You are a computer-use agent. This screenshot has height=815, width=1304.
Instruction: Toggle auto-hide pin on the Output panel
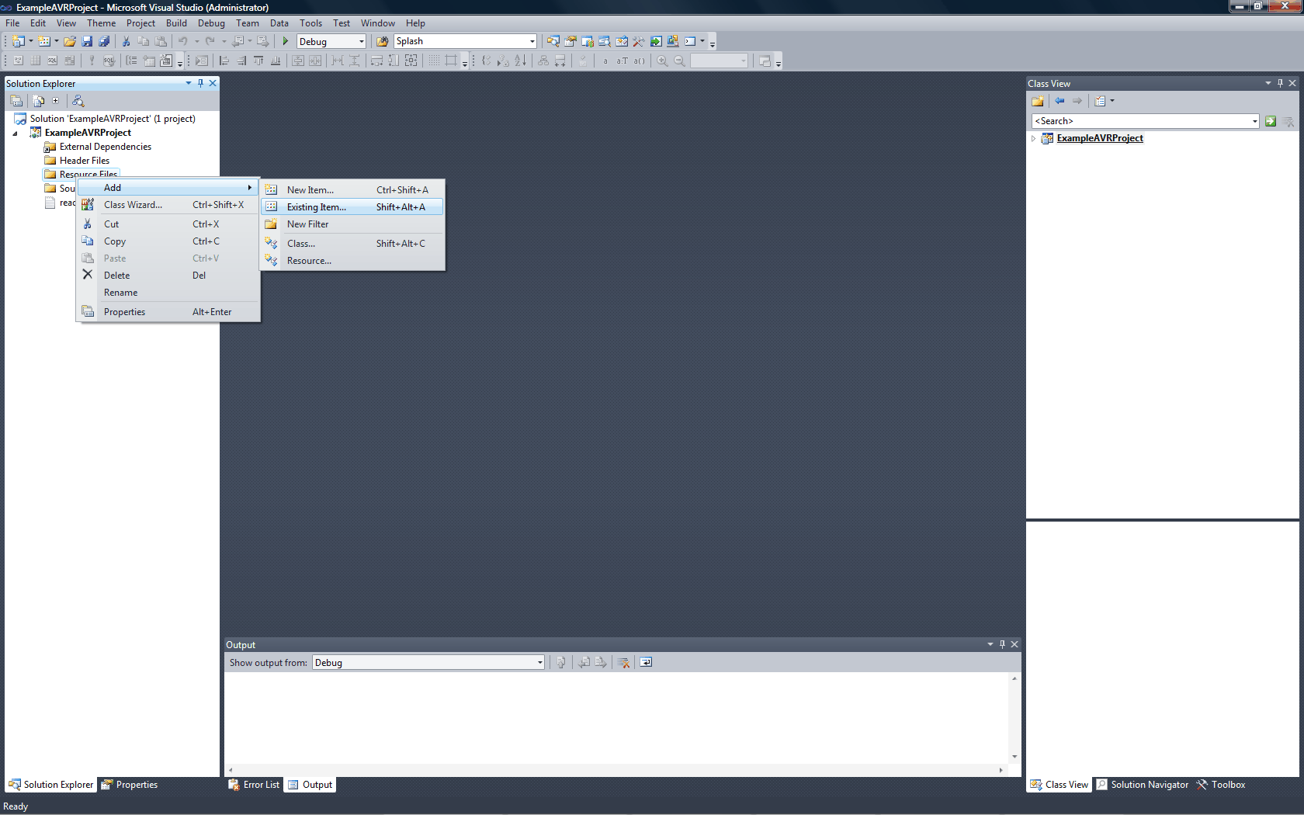point(1002,644)
